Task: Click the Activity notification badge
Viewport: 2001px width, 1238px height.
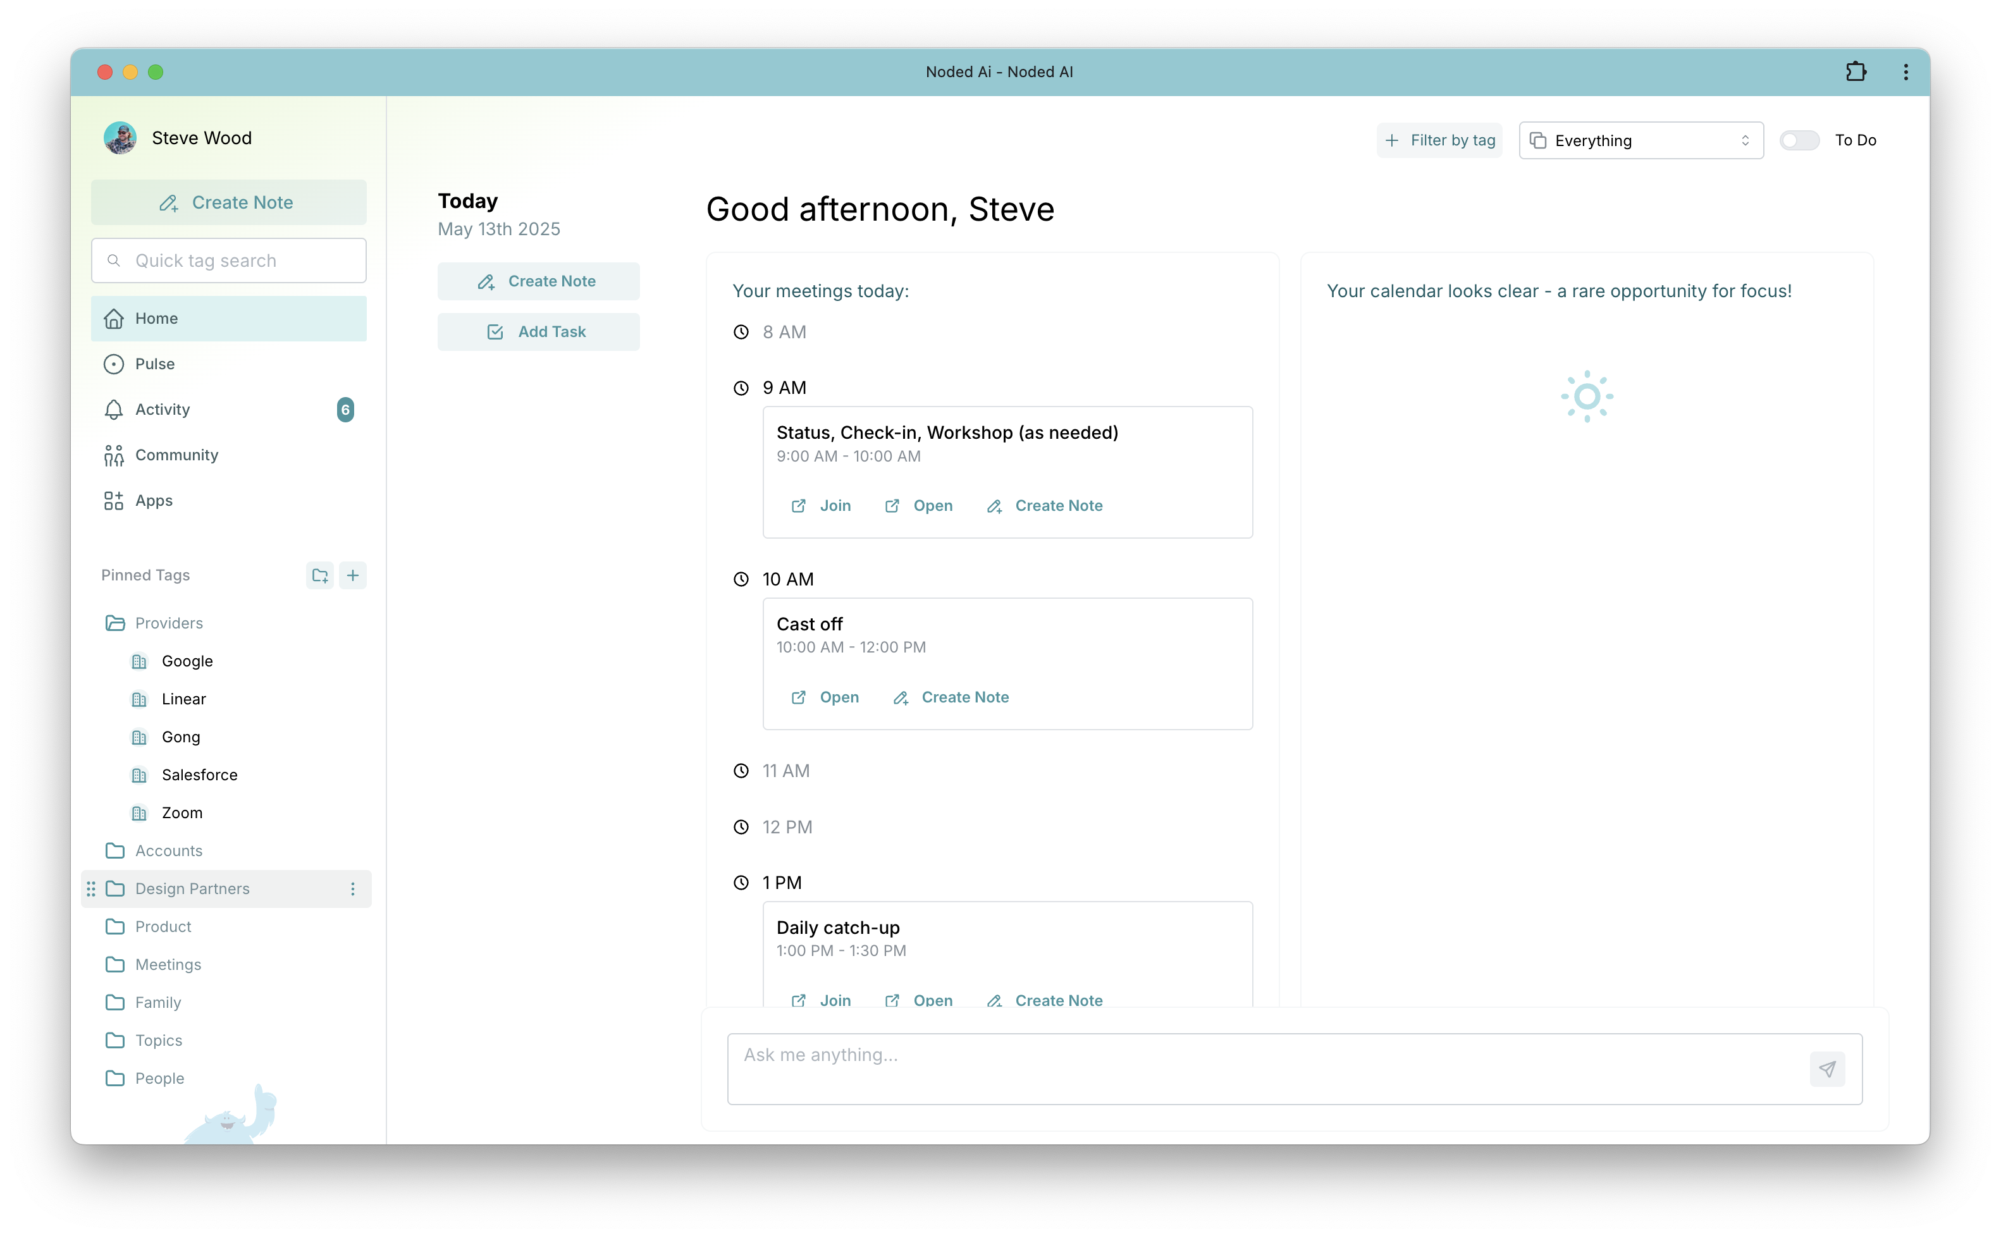Action: pos(345,409)
